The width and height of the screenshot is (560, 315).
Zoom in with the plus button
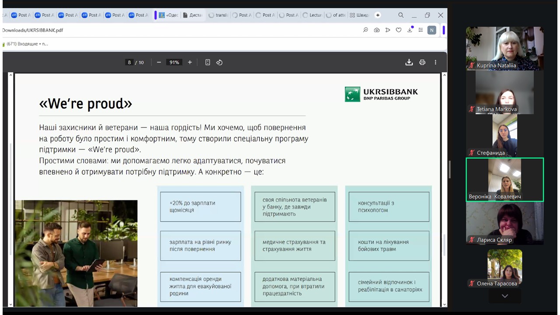pyautogui.click(x=190, y=62)
